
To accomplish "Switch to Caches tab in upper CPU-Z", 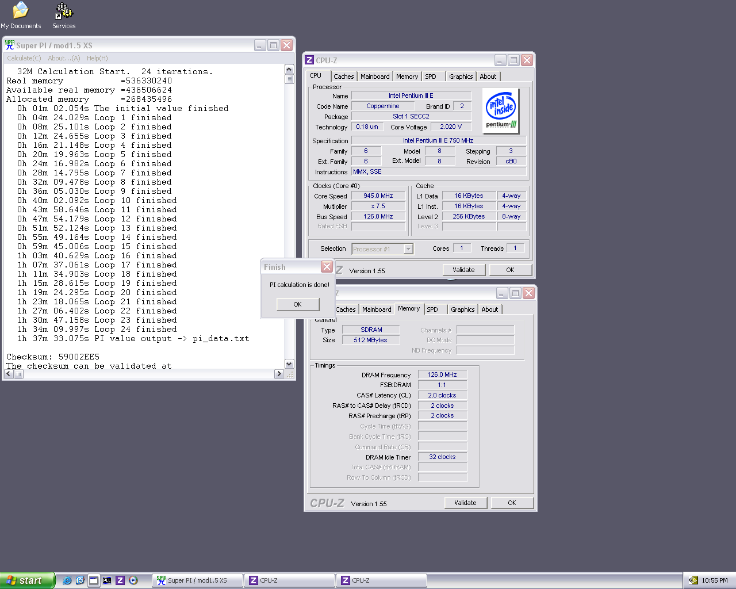I will click(344, 77).
